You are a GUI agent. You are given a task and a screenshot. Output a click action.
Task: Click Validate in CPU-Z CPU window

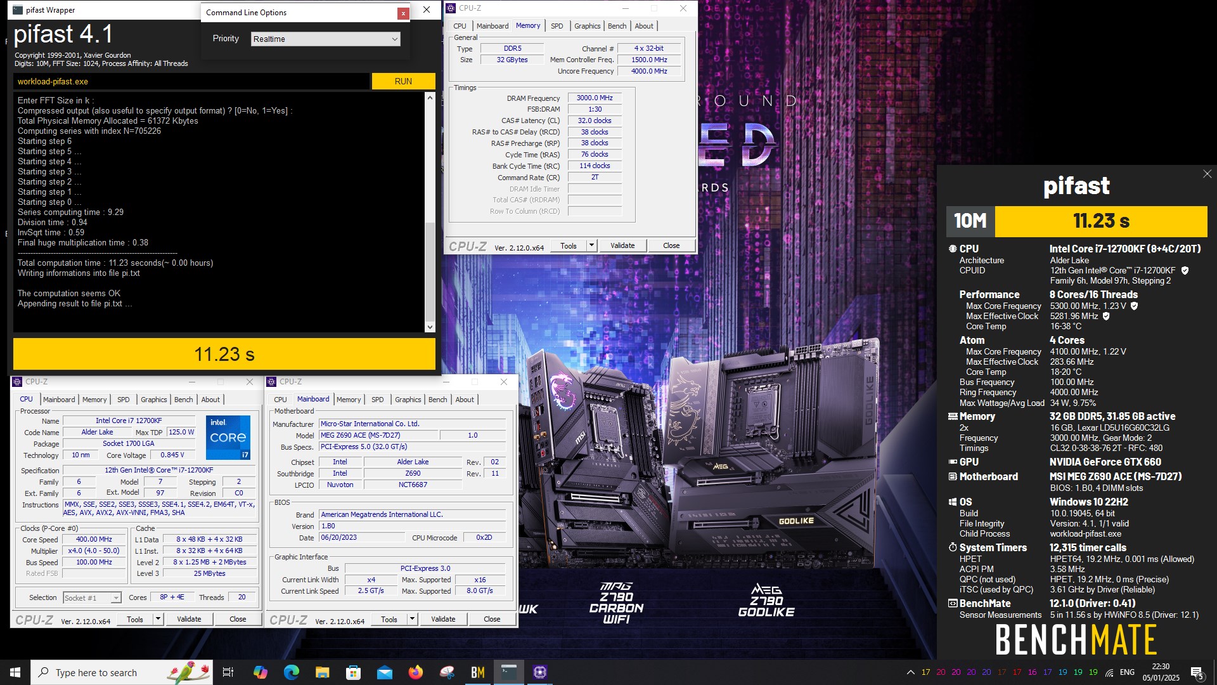pos(189,620)
